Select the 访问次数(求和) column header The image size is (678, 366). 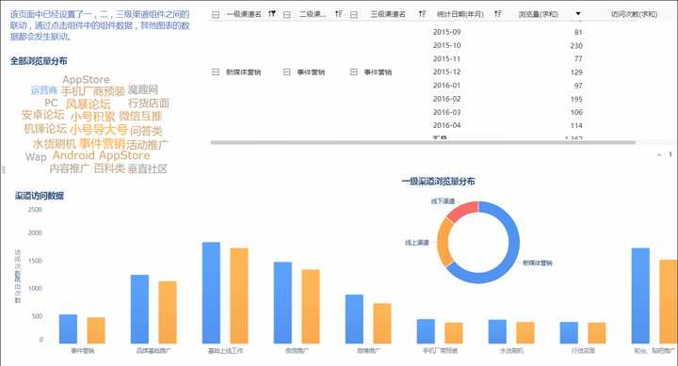click(x=634, y=14)
